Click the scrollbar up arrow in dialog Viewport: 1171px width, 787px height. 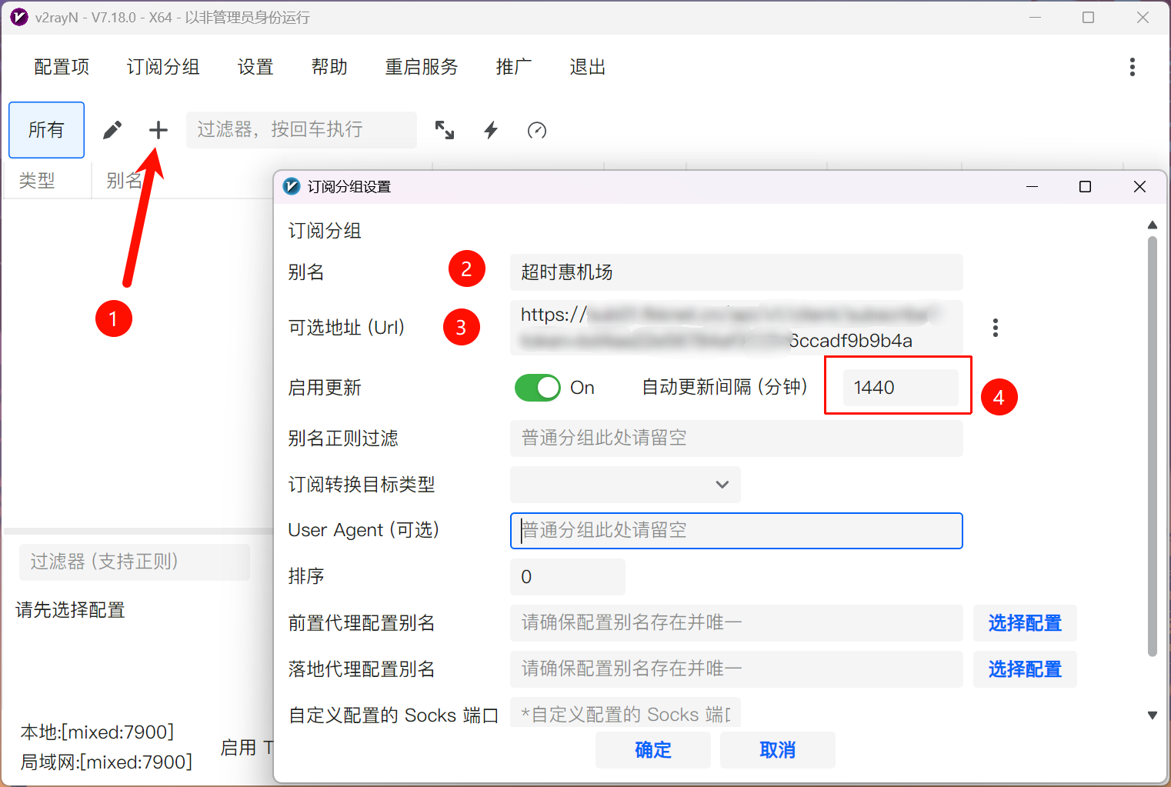point(1152,225)
